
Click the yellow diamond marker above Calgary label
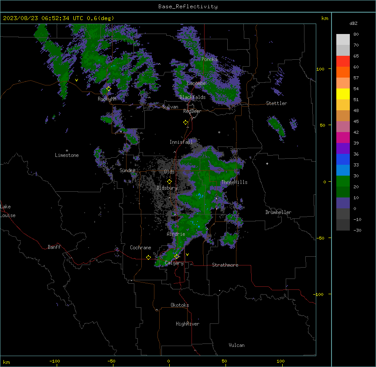pos(177,257)
